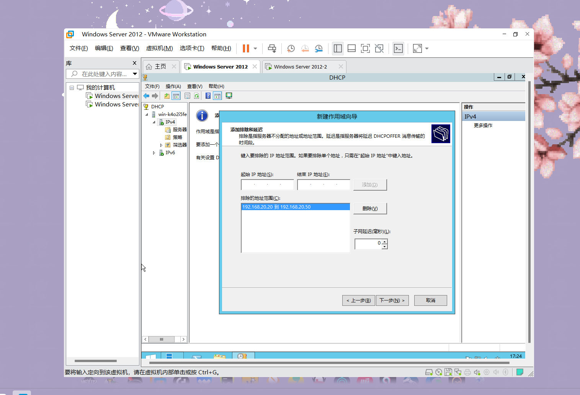Click the 上一步(B) back button
This screenshot has height=395, width=580.
(x=358, y=300)
